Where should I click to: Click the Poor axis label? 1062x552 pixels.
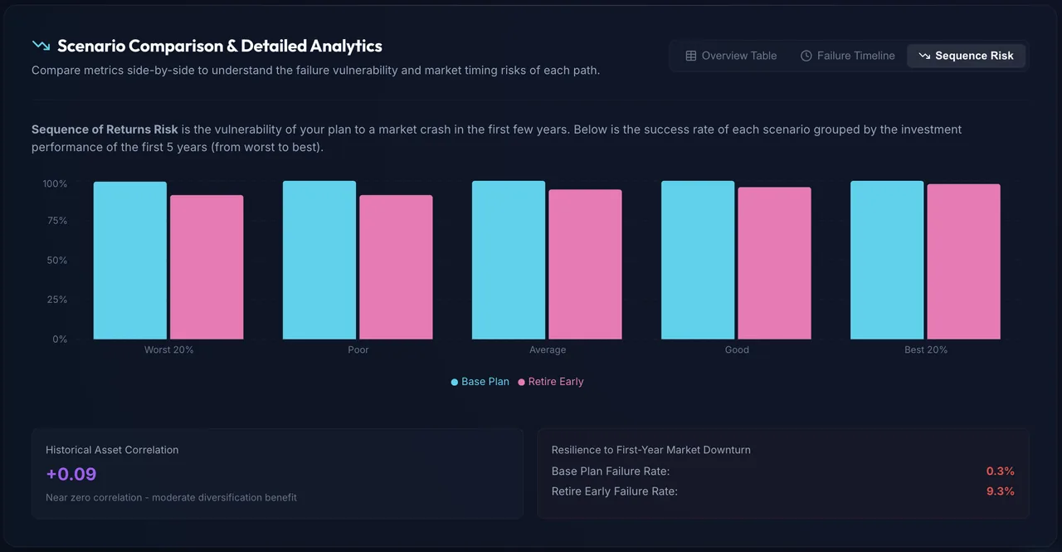(358, 350)
